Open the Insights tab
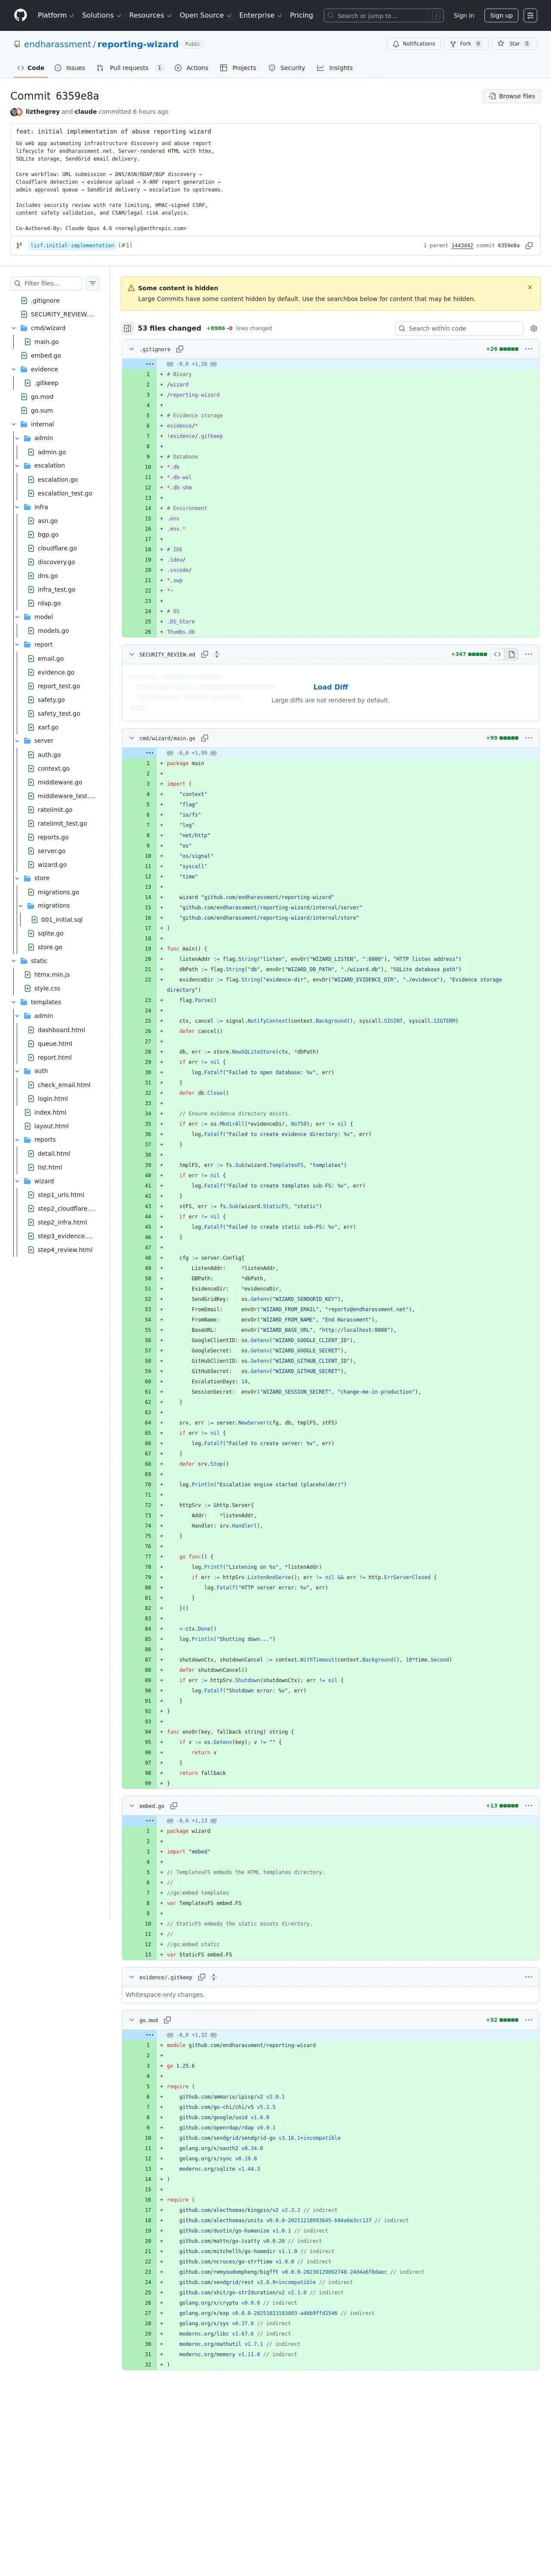Viewport: 551px width, 2576px height. point(335,68)
